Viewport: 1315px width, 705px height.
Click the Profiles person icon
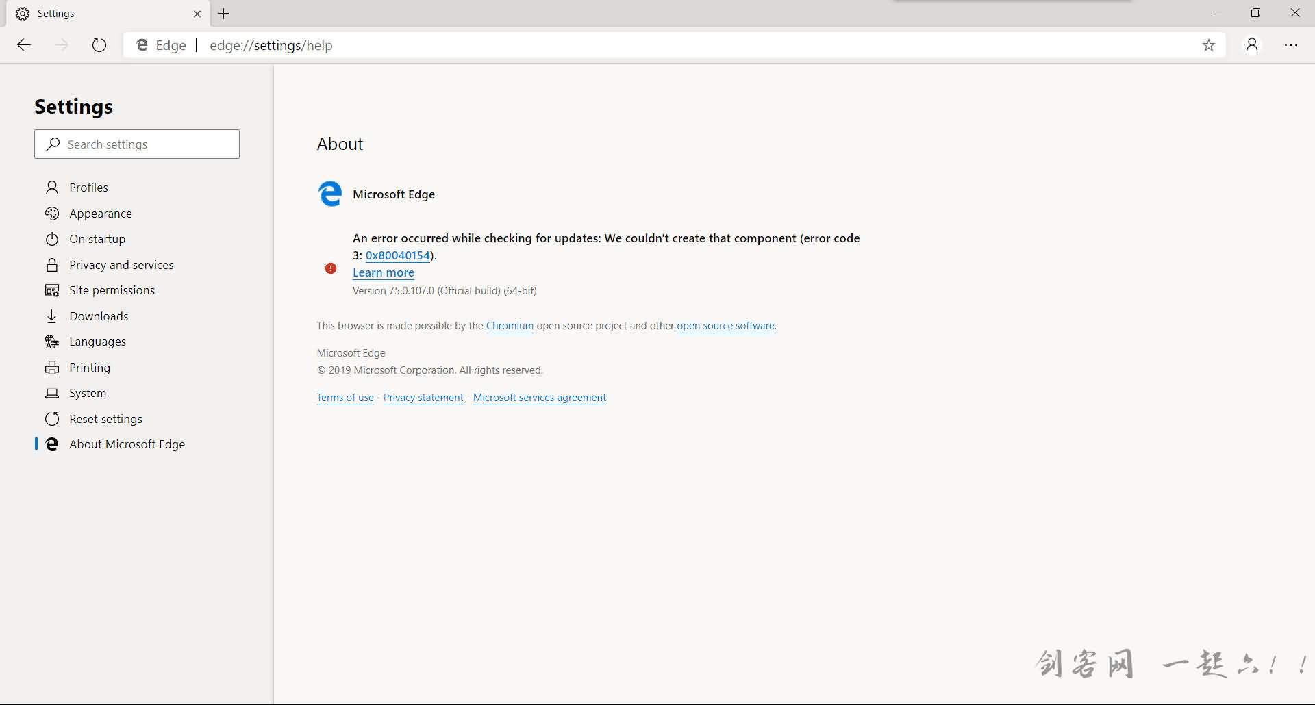52,188
